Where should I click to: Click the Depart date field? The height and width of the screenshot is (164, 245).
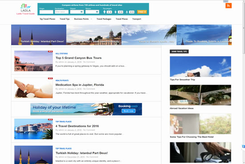coord(77,12)
